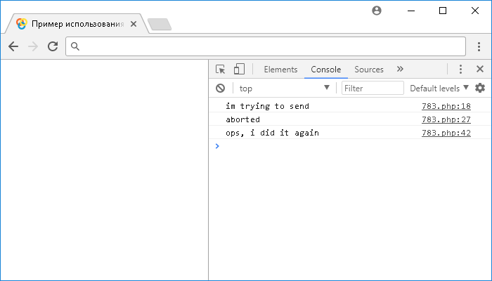Click the forward navigation arrow
492x281 pixels.
(33, 46)
